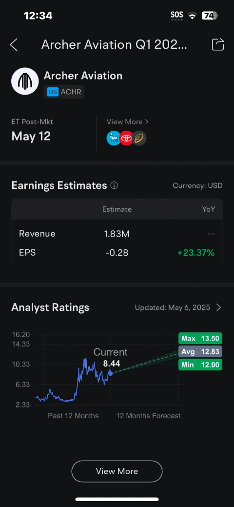Tap the Archer Aviation company name

click(x=83, y=76)
